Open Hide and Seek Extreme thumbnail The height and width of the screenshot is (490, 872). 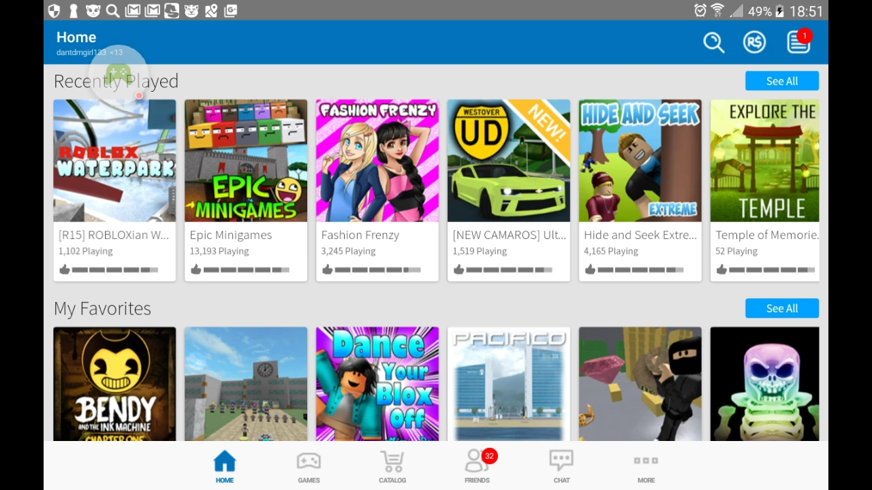click(640, 161)
